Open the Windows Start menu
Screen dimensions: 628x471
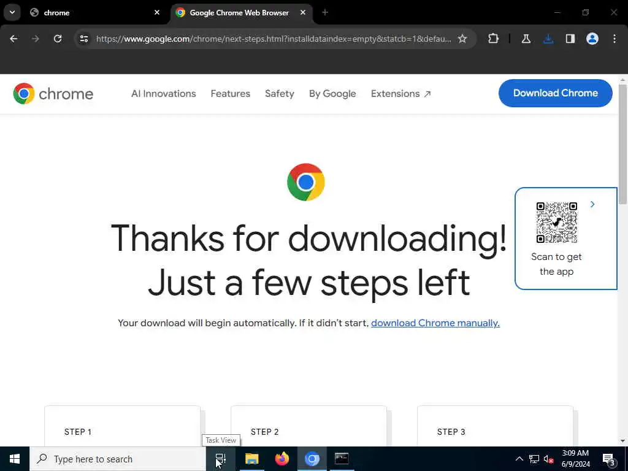[x=15, y=459]
